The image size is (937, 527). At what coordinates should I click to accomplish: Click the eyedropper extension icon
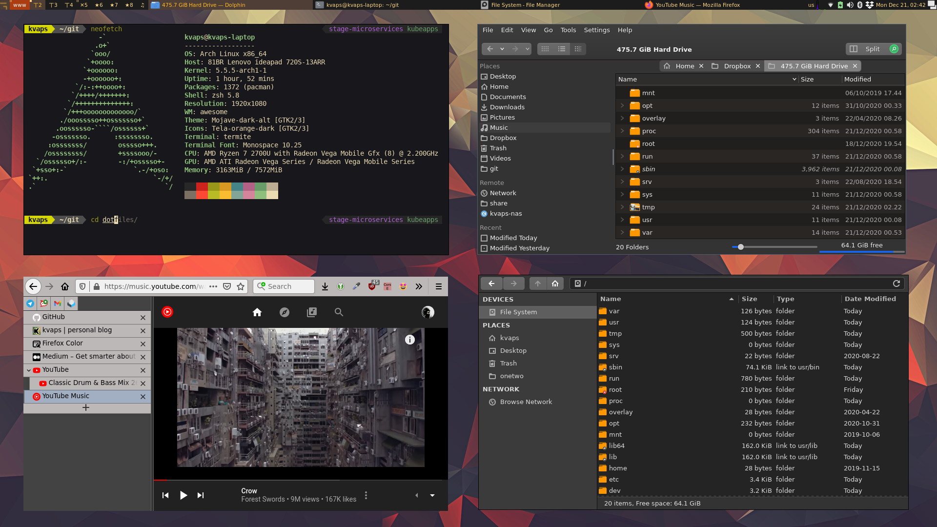(356, 286)
